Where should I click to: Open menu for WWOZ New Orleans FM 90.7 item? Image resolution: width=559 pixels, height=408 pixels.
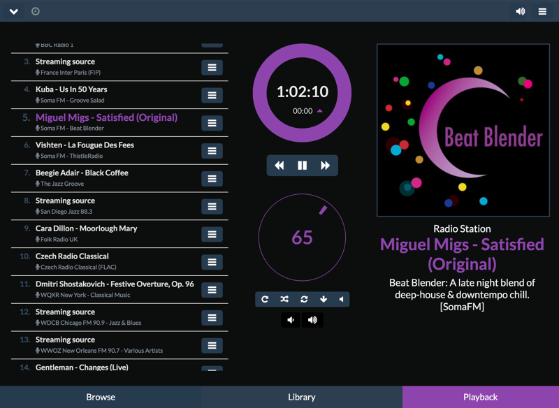click(x=212, y=345)
